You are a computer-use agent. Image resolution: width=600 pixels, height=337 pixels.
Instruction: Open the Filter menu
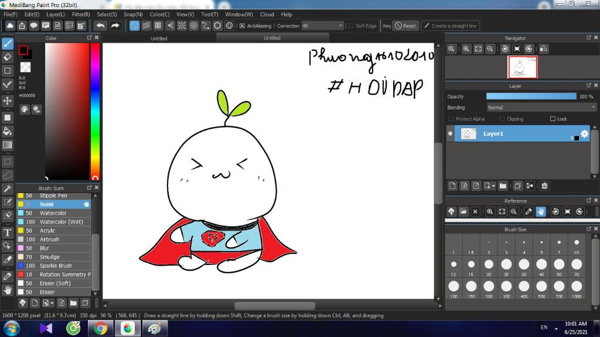(x=81, y=15)
